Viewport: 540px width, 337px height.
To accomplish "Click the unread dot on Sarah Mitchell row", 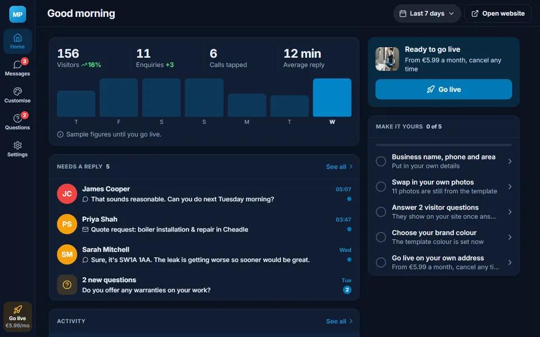I will [349, 259].
